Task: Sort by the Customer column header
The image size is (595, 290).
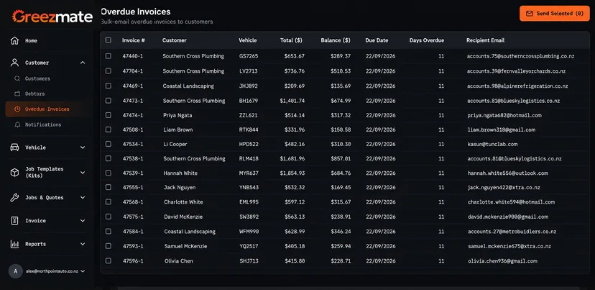Action: click(x=174, y=40)
